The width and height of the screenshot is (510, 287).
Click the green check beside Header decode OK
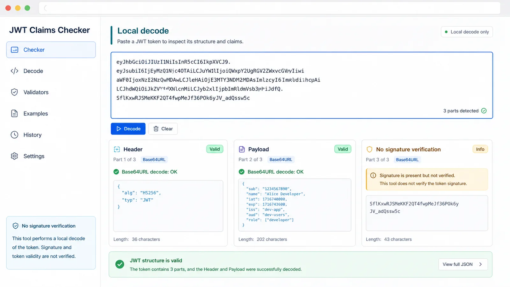[x=116, y=172]
